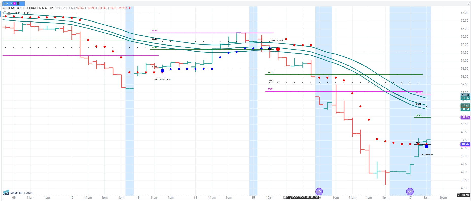Viewport: 471px width, 201px height.
Task: Click the large red dot near 54.69 level
Action: pos(278,49)
